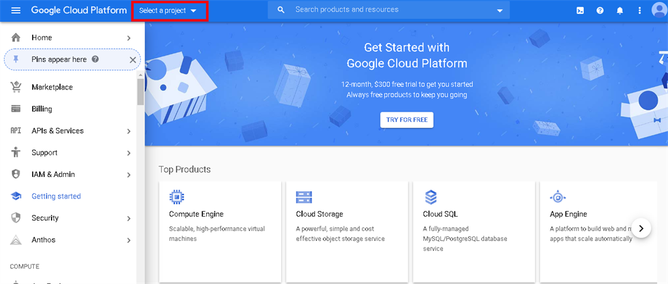The height and width of the screenshot is (284, 668).
Task: Click the Security shield icon
Action: [x=16, y=218]
